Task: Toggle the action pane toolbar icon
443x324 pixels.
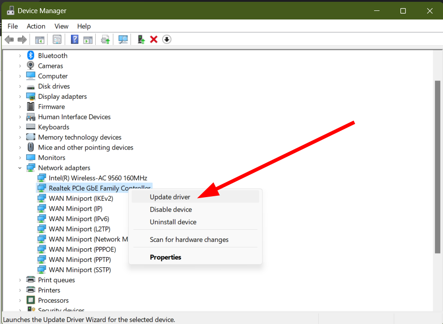Action: [88, 39]
